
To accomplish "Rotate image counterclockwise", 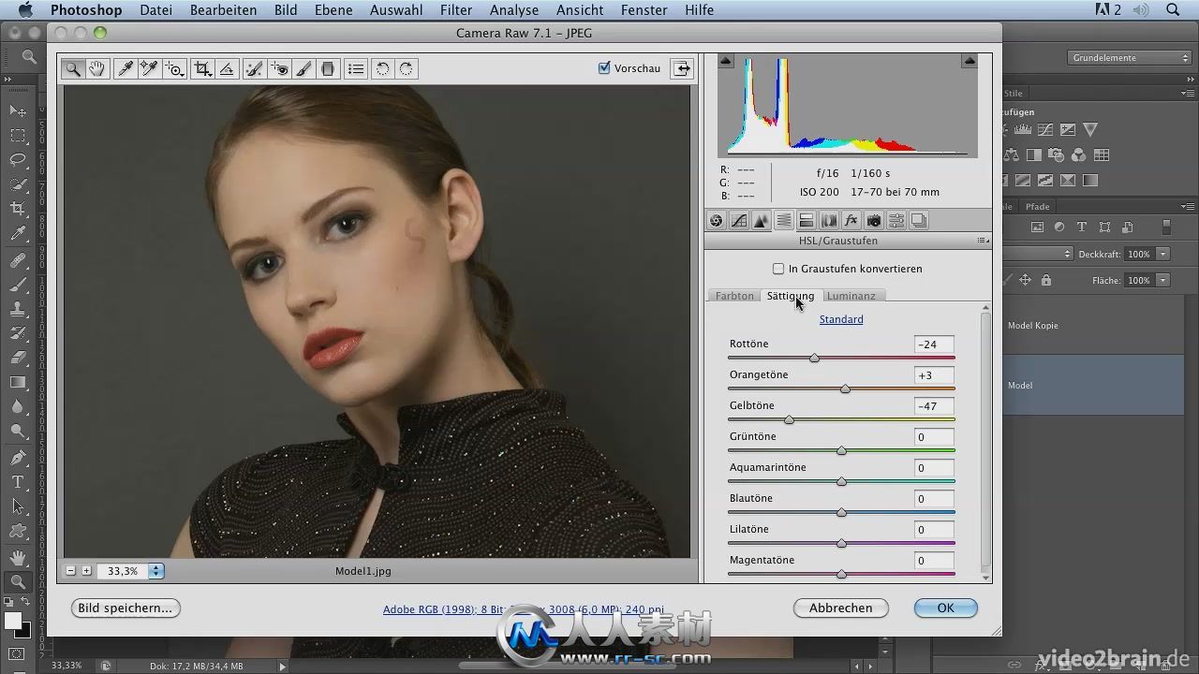I will [x=381, y=68].
